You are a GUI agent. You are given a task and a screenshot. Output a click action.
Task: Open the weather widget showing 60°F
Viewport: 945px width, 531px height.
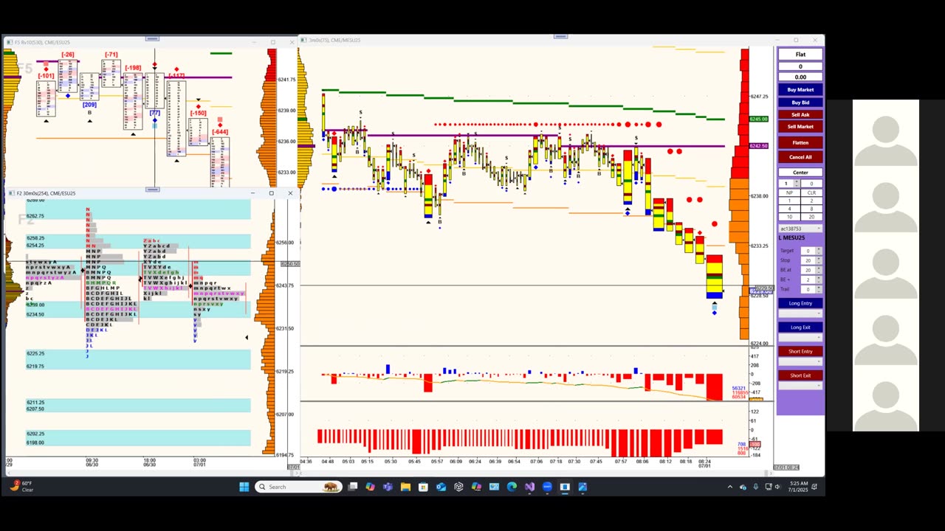tap(22, 487)
